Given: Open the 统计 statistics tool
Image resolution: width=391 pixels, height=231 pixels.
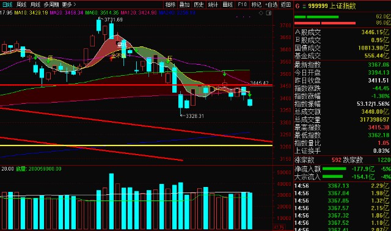Looking at the screenshot, I should 213,4.
